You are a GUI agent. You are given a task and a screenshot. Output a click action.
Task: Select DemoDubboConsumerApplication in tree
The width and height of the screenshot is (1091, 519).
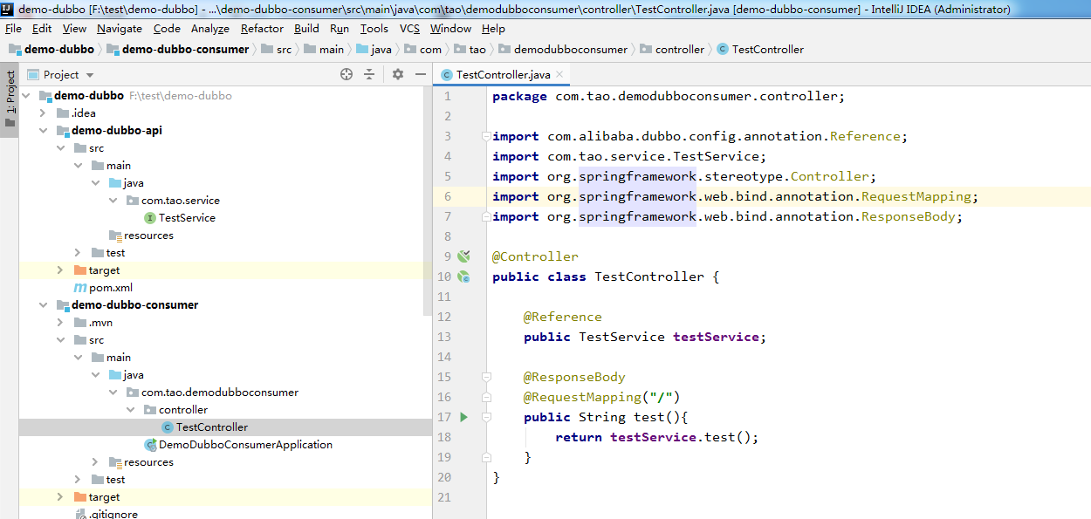click(x=245, y=445)
